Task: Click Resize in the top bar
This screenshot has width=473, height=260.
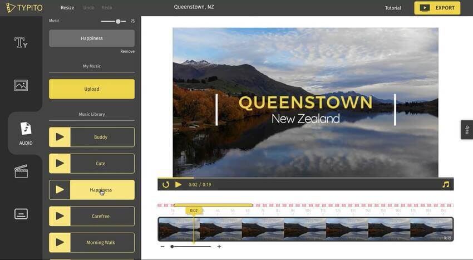Action: coord(67,8)
